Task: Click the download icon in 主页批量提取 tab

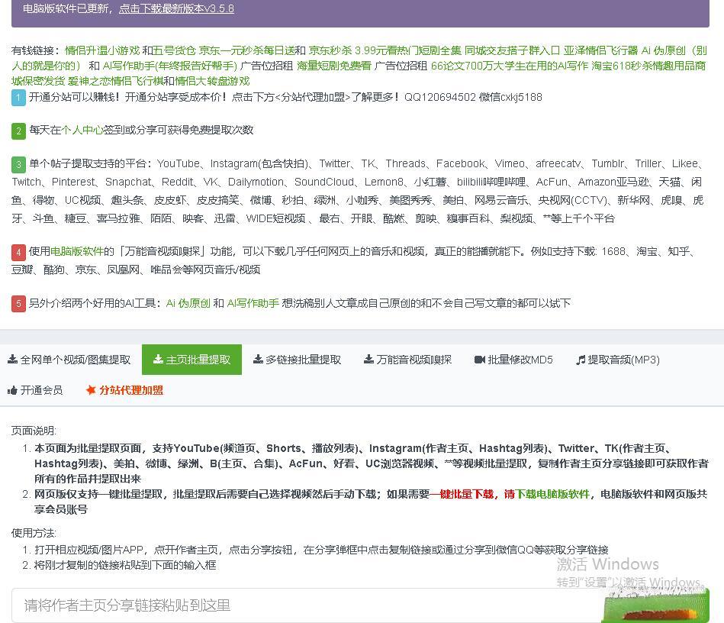Action: (158, 360)
